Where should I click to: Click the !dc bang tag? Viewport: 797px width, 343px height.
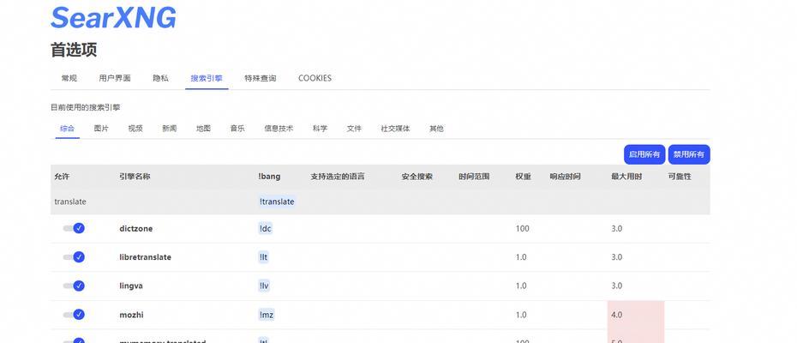point(266,228)
